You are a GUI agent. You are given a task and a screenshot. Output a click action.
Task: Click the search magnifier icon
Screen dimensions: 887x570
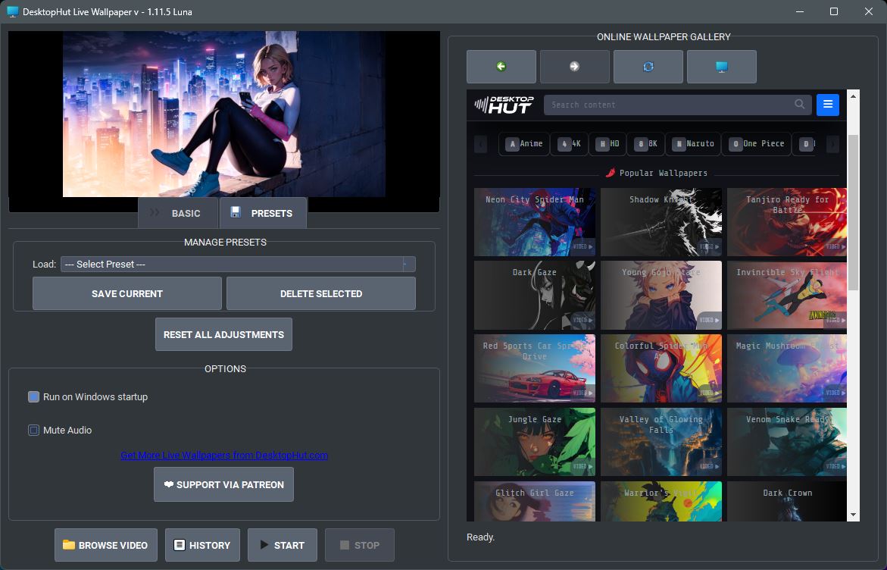pos(799,104)
